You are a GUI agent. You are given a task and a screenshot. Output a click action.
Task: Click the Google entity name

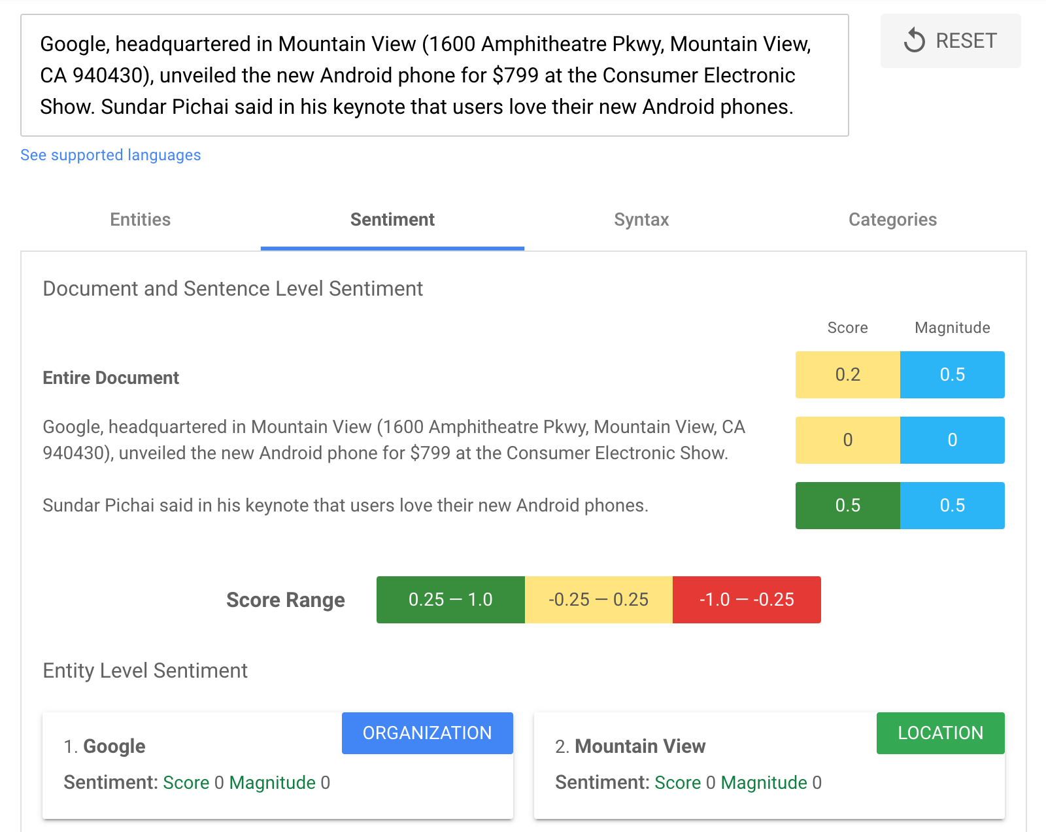[114, 746]
